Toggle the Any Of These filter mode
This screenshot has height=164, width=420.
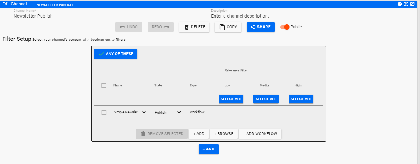point(116,54)
